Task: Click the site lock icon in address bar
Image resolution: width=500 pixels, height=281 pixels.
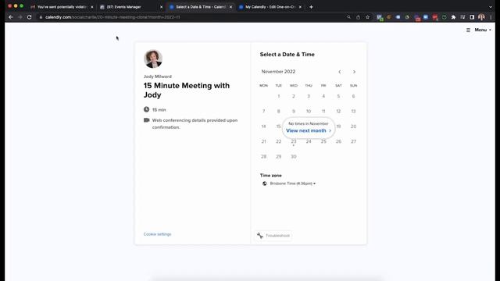Action: (41, 17)
